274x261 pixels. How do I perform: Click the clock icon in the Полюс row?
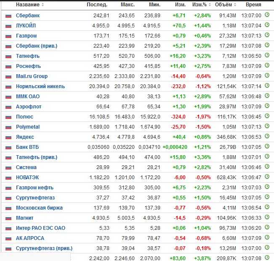click(x=267, y=116)
